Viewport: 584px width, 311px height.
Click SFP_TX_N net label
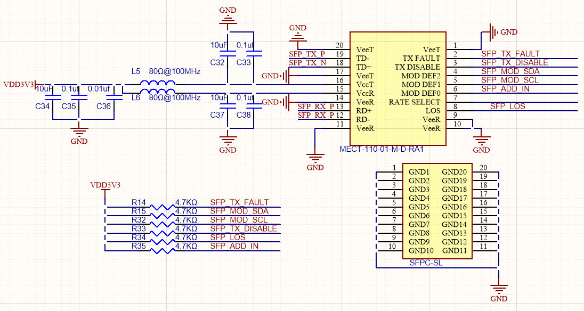pyautogui.click(x=307, y=62)
